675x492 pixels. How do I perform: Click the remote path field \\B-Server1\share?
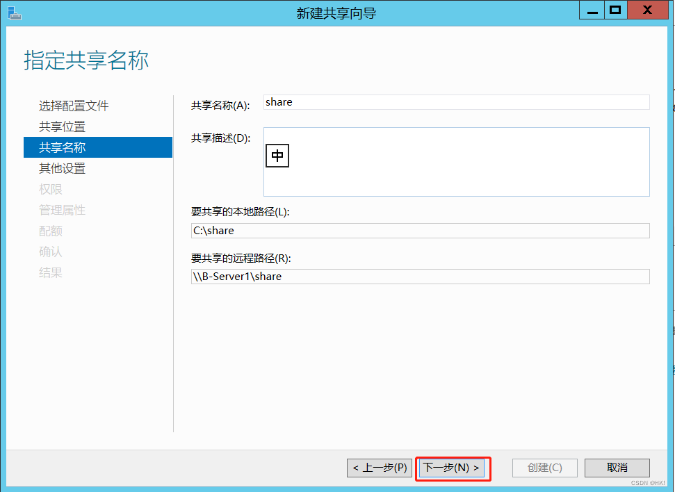tap(420, 277)
